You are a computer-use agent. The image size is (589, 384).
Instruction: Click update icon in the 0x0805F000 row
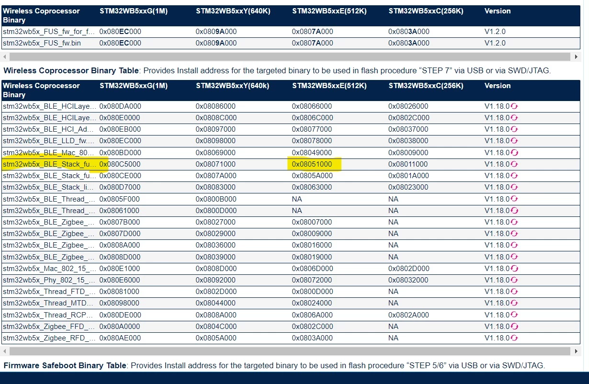pyautogui.click(x=514, y=199)
